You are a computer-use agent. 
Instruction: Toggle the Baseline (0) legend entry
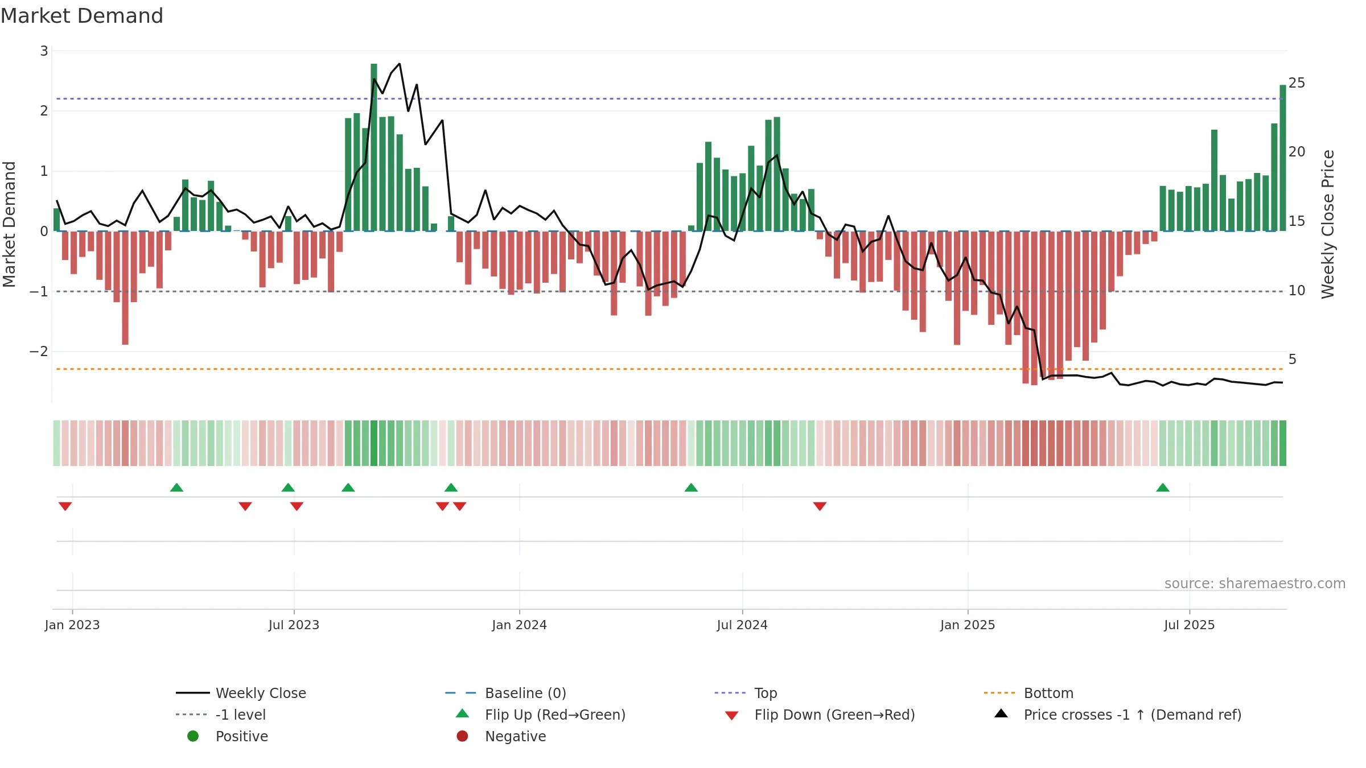pyautogui.click(x=506, y=693)
